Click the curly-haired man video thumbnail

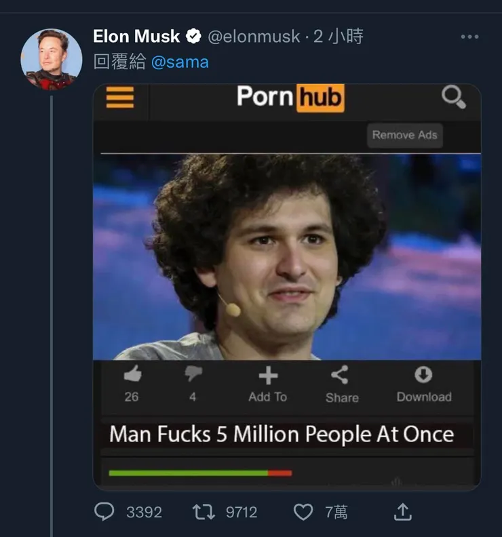[286, 257]
